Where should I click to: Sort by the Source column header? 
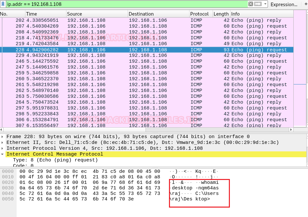pos(97,14)
